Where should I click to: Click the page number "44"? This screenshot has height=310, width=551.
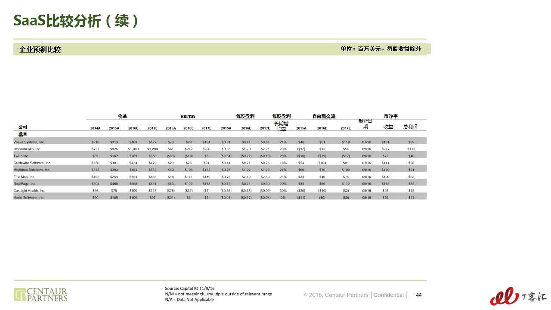tap(419, 295)
